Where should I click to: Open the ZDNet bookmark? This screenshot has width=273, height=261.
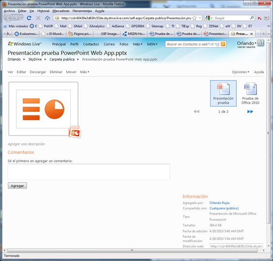tap(211, 26)
